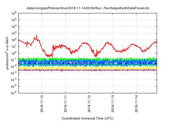Click the 10^-1 y-axis tick label
The height and width of the screenshot is (121, 173).
[14, 60]
